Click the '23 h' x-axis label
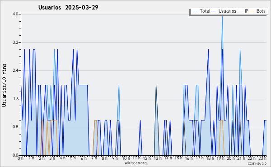This screenshot has width=271, height=167. click(x=263, y=158)
